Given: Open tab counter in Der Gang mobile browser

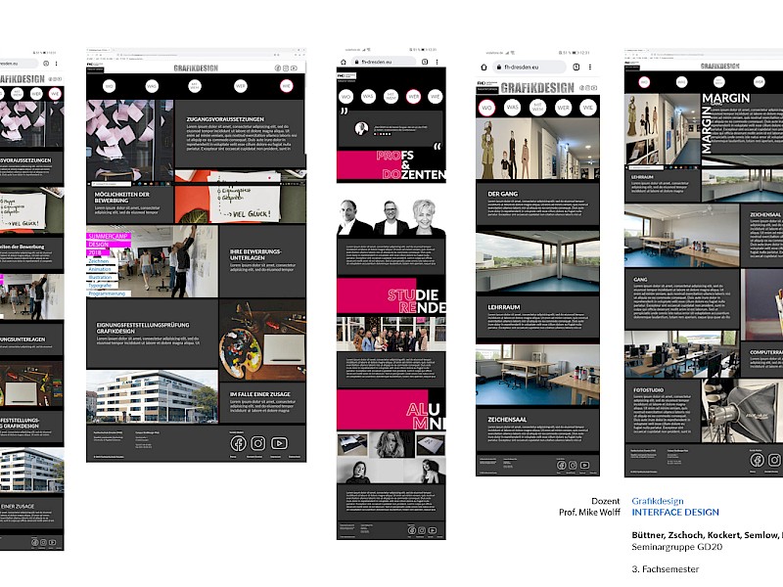Looking at the screenshot, I should coord(576,67).
